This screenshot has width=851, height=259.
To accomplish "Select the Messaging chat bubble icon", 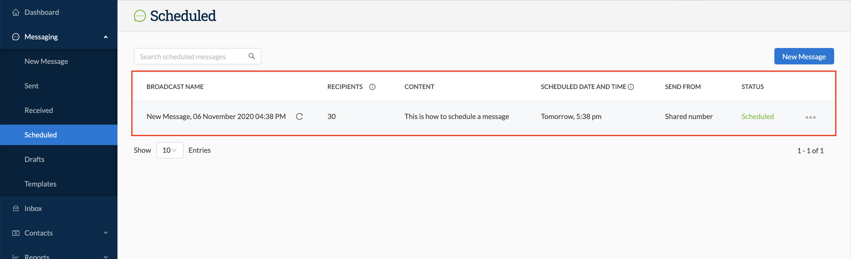I will point(16,37).
